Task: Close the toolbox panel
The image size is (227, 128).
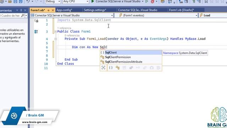Action: pyautogui.click(x=25, y=10)
